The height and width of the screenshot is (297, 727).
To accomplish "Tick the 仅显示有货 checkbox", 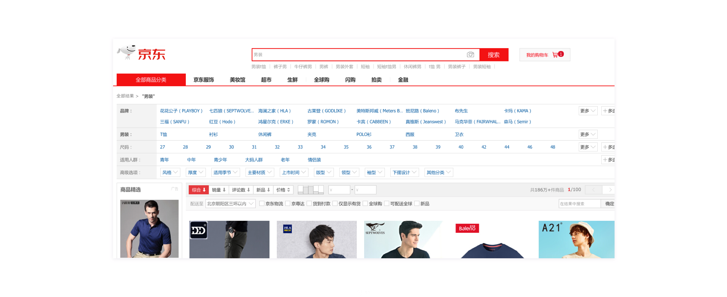I will click(x=335, y=203).
